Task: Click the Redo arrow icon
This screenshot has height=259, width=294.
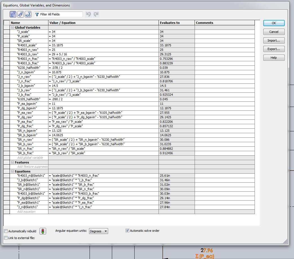Action: (96, 14)
